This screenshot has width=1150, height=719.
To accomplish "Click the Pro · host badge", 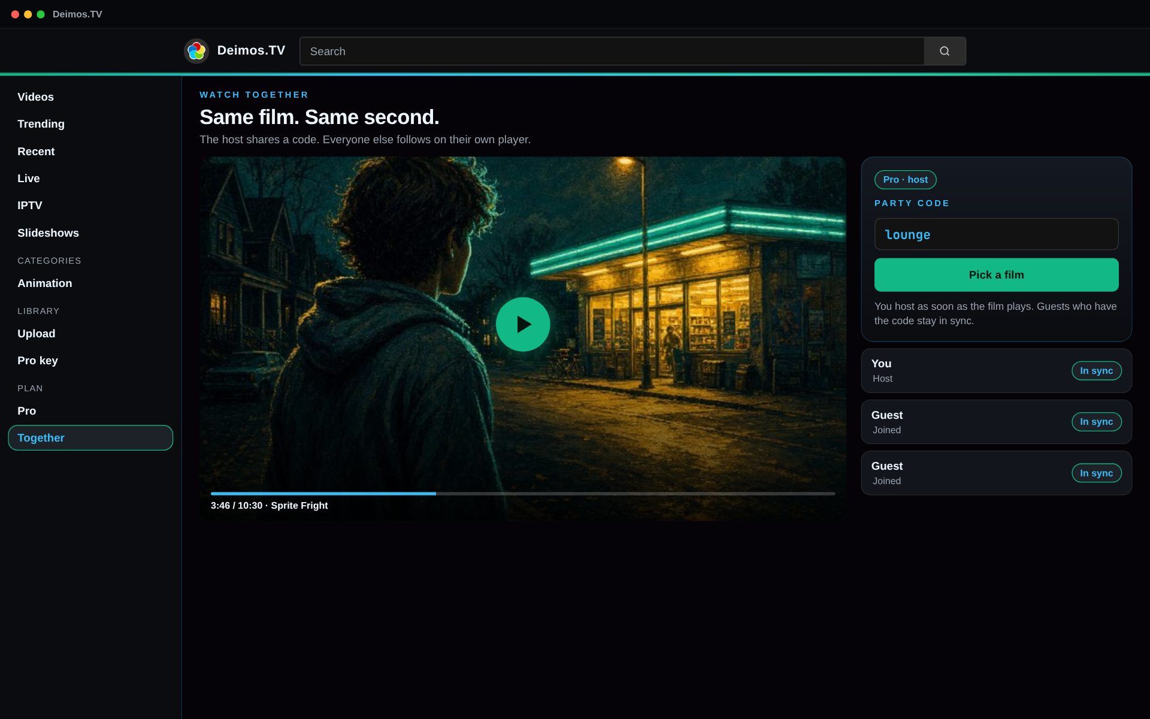I will click(x=905, y=180).
